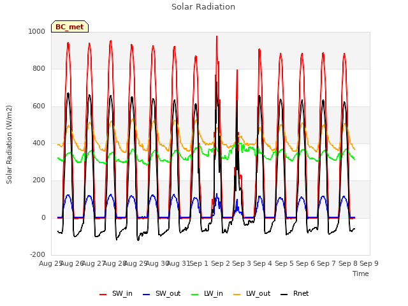The width and height of the screenshot is (408, 306).
Task: Click the LW_out legend entry
Action: pos(252,294)
